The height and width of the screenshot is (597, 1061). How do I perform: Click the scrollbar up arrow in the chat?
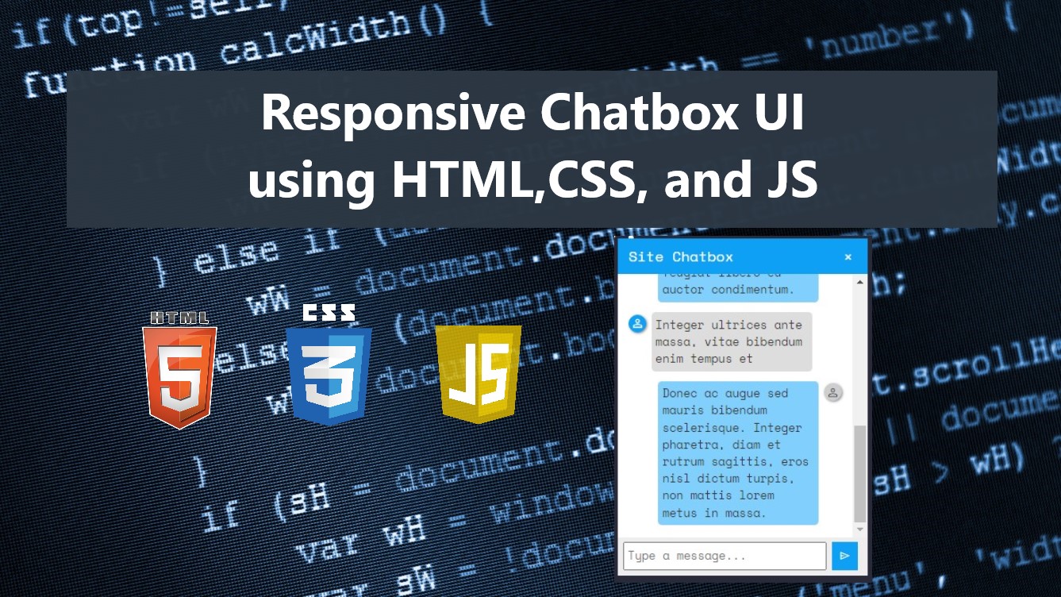point(859,280)
